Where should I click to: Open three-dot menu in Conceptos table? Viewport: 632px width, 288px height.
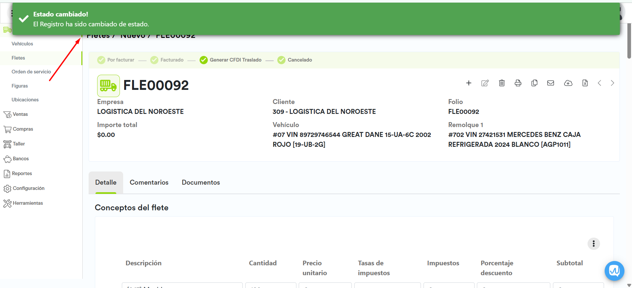[x=593, y=244]
